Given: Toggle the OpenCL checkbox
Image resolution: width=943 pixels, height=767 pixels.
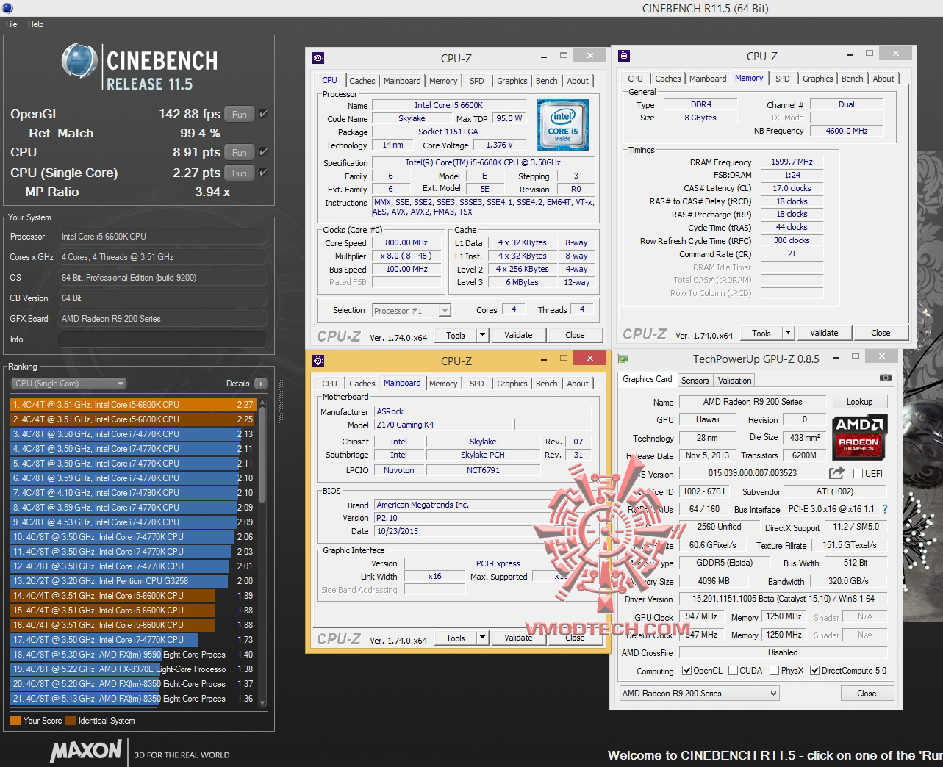Looking at the screenshot, I should (x=686, y=671).
